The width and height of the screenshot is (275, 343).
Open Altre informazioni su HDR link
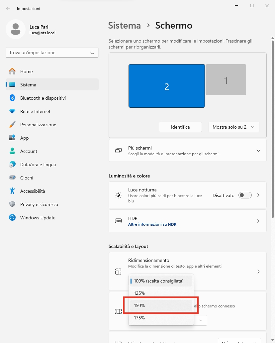pyautogui.click(x=152, y=224)
